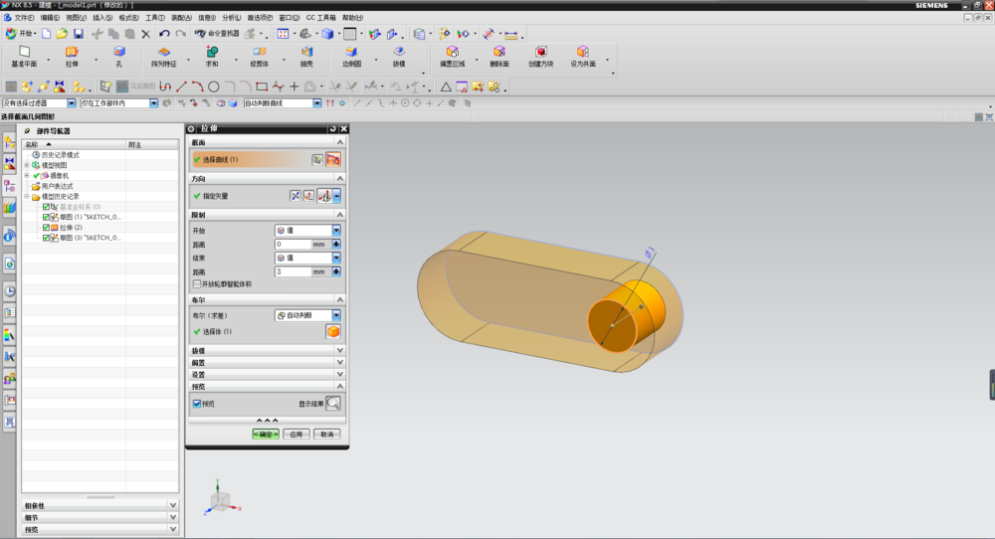995x539 pixels.
Task: Toggle the 预览 preview checkbox
Action: click(x=197, y=403)
